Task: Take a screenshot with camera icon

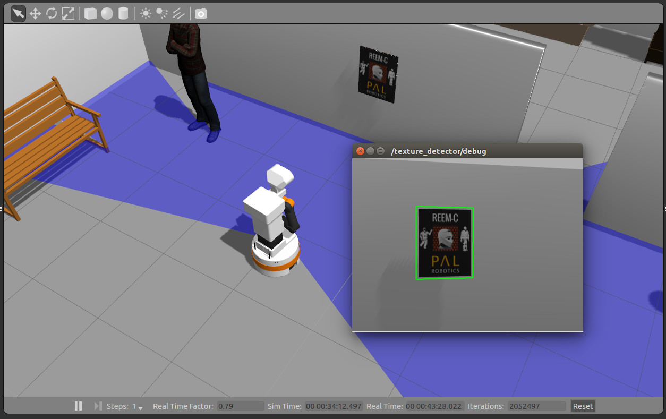Action: pos(201,13)
